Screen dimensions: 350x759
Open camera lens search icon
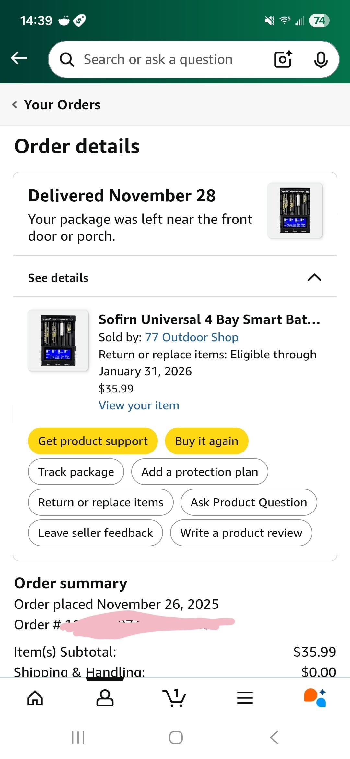click(x=283, y=59)
